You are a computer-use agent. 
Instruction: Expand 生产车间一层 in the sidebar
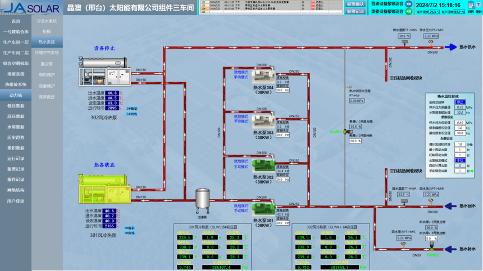click(x=16, y=42)
